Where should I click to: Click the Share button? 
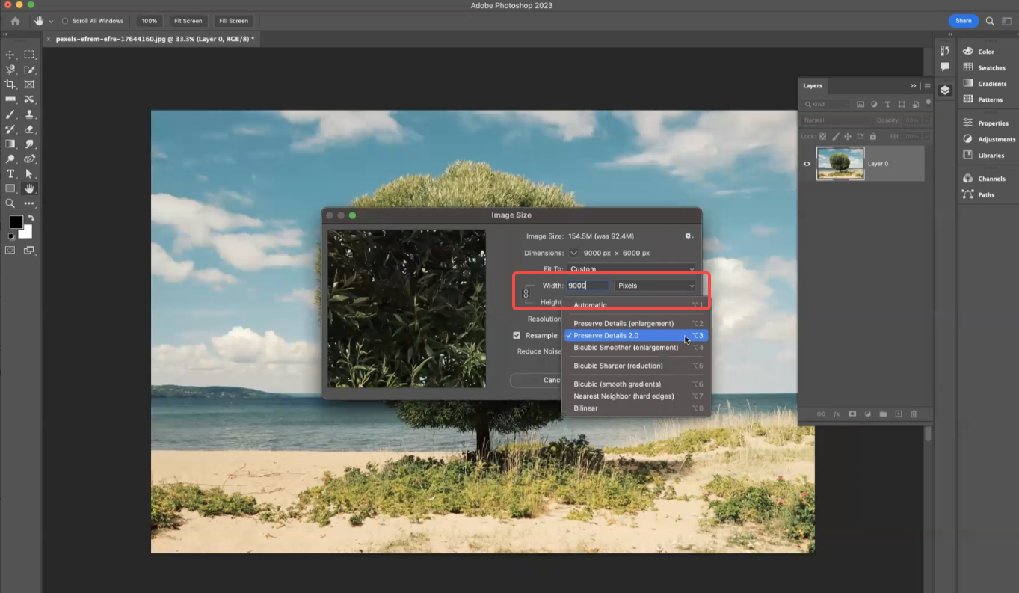[963, 20]
